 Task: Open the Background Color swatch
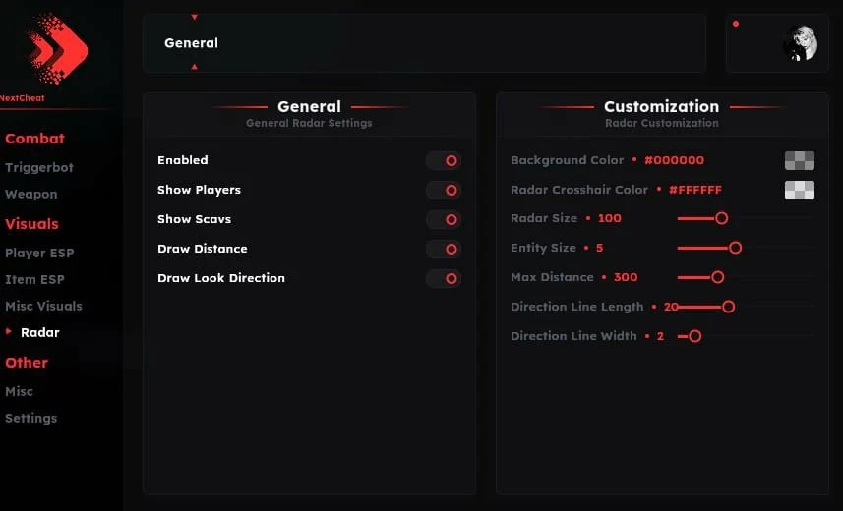click(799, 160)
